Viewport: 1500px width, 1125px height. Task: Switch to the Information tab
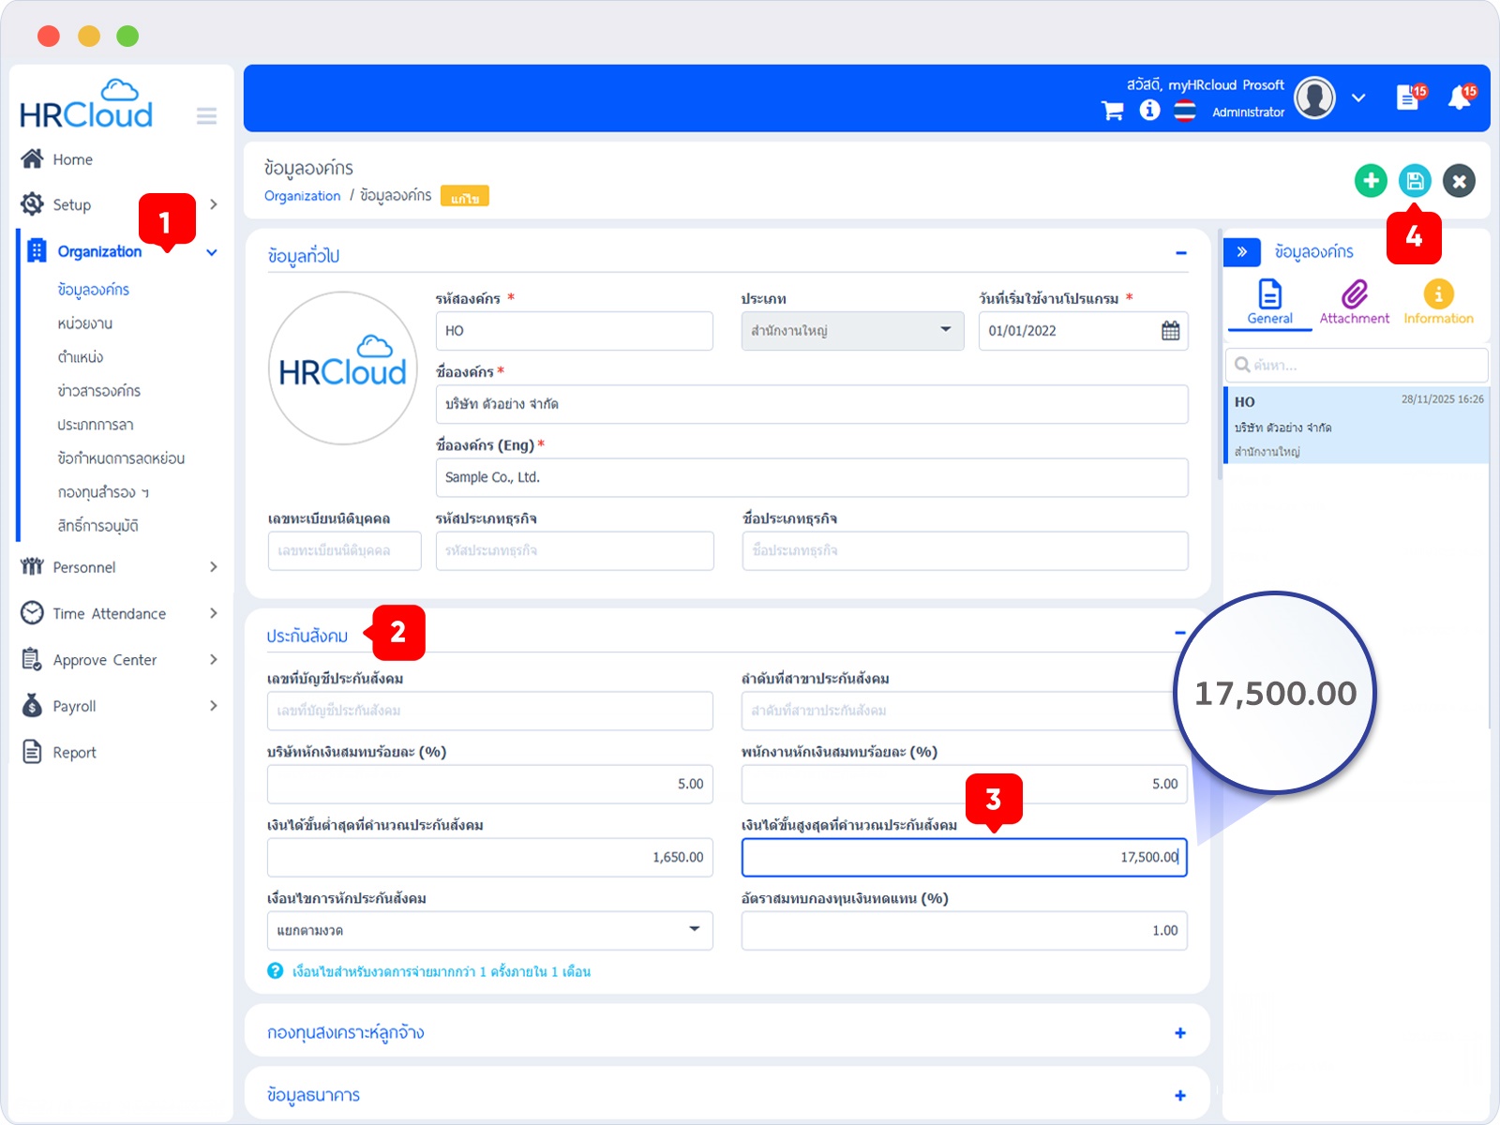click(x=1438, y=303)
